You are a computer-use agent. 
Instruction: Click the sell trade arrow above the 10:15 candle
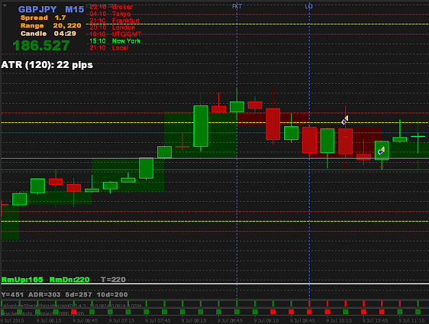(x=345, y=120)
